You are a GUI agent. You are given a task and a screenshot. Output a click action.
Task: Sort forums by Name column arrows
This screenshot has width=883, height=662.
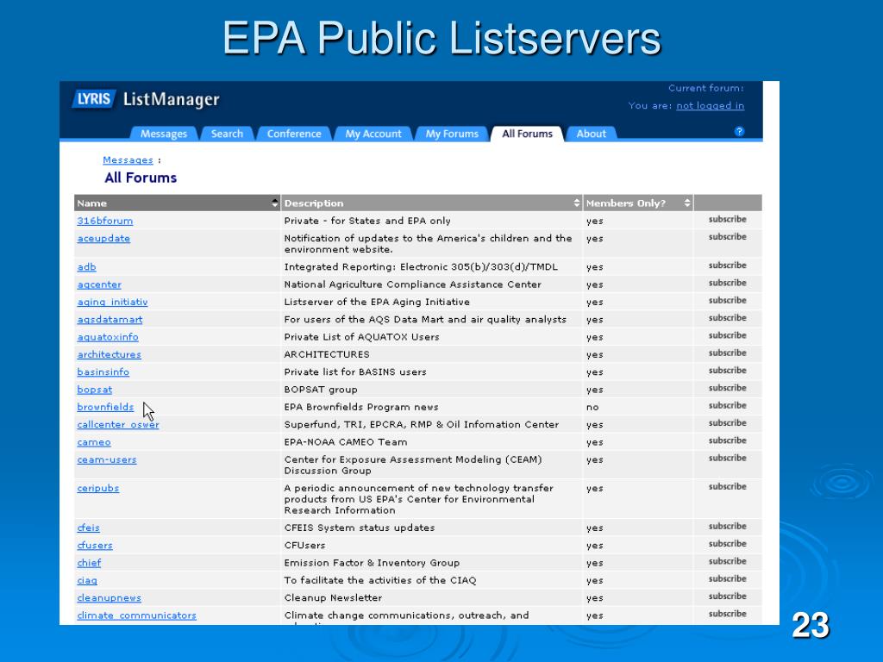[x=275, y=203]
